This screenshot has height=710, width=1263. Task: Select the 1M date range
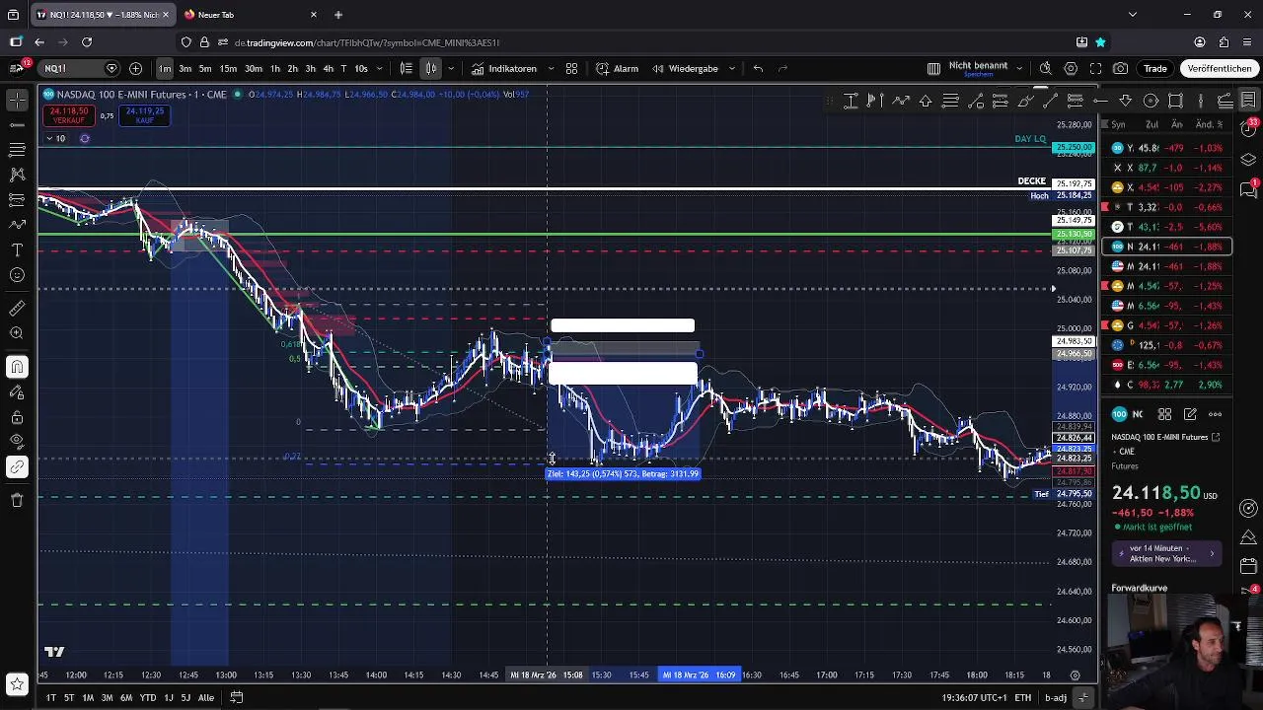pos(88,697)
